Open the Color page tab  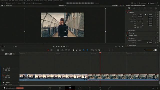point(90,88)
